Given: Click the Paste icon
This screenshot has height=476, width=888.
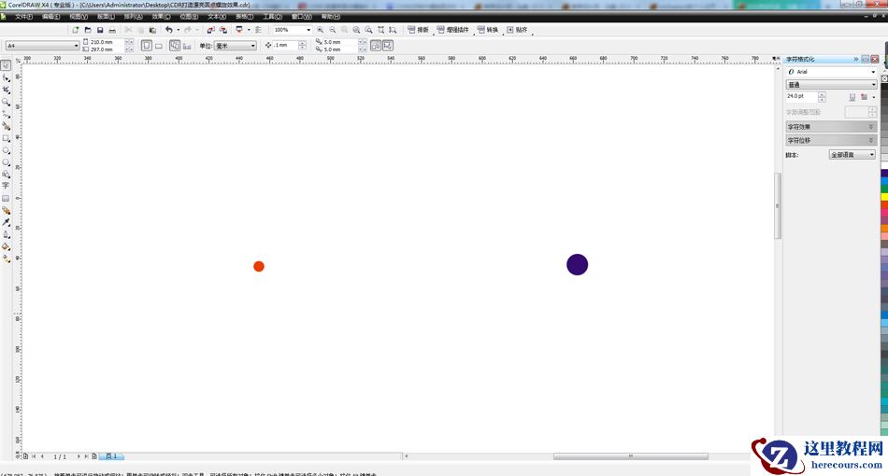Looking at the screenshot, I should (x=152, y=30).
